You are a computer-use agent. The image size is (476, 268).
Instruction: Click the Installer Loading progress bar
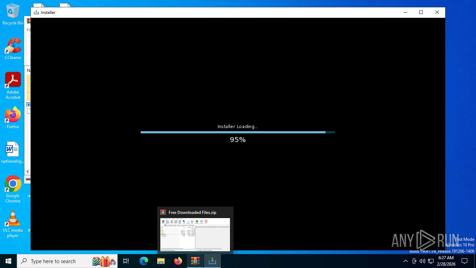(238, 132)
